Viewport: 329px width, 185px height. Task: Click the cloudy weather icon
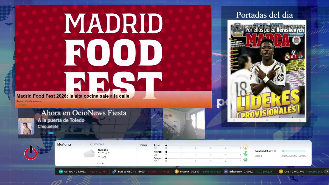(89, 154)
